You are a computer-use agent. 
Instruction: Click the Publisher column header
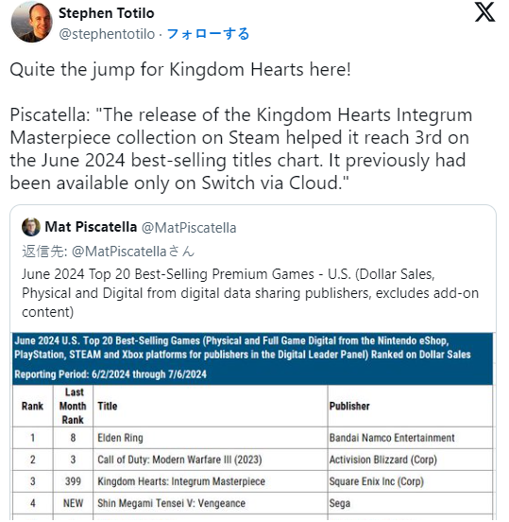pyautogui.click(x=349, y=406)
